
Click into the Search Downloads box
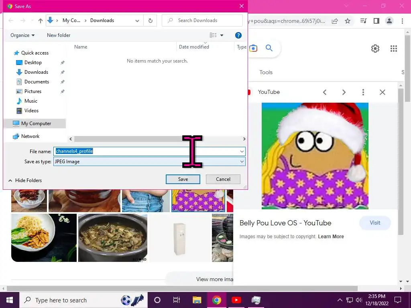(202, 20)
